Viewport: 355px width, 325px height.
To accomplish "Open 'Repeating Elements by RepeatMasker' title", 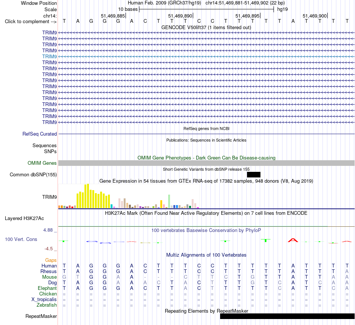I will coord(206,311).
